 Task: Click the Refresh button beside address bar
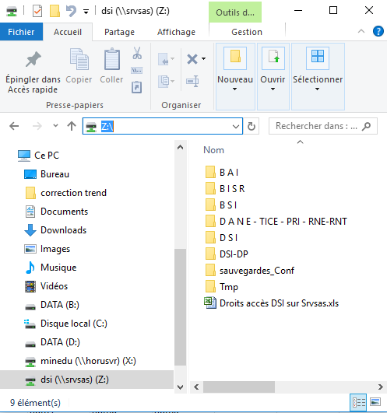(x=252, y=126)
